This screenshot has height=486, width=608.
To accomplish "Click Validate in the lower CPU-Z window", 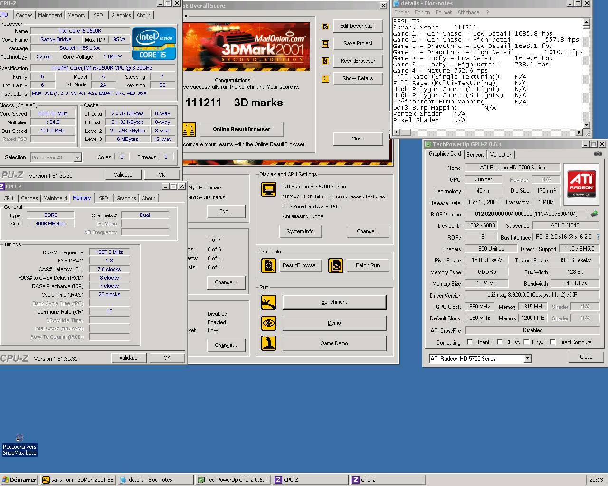I will pos(128,358).
